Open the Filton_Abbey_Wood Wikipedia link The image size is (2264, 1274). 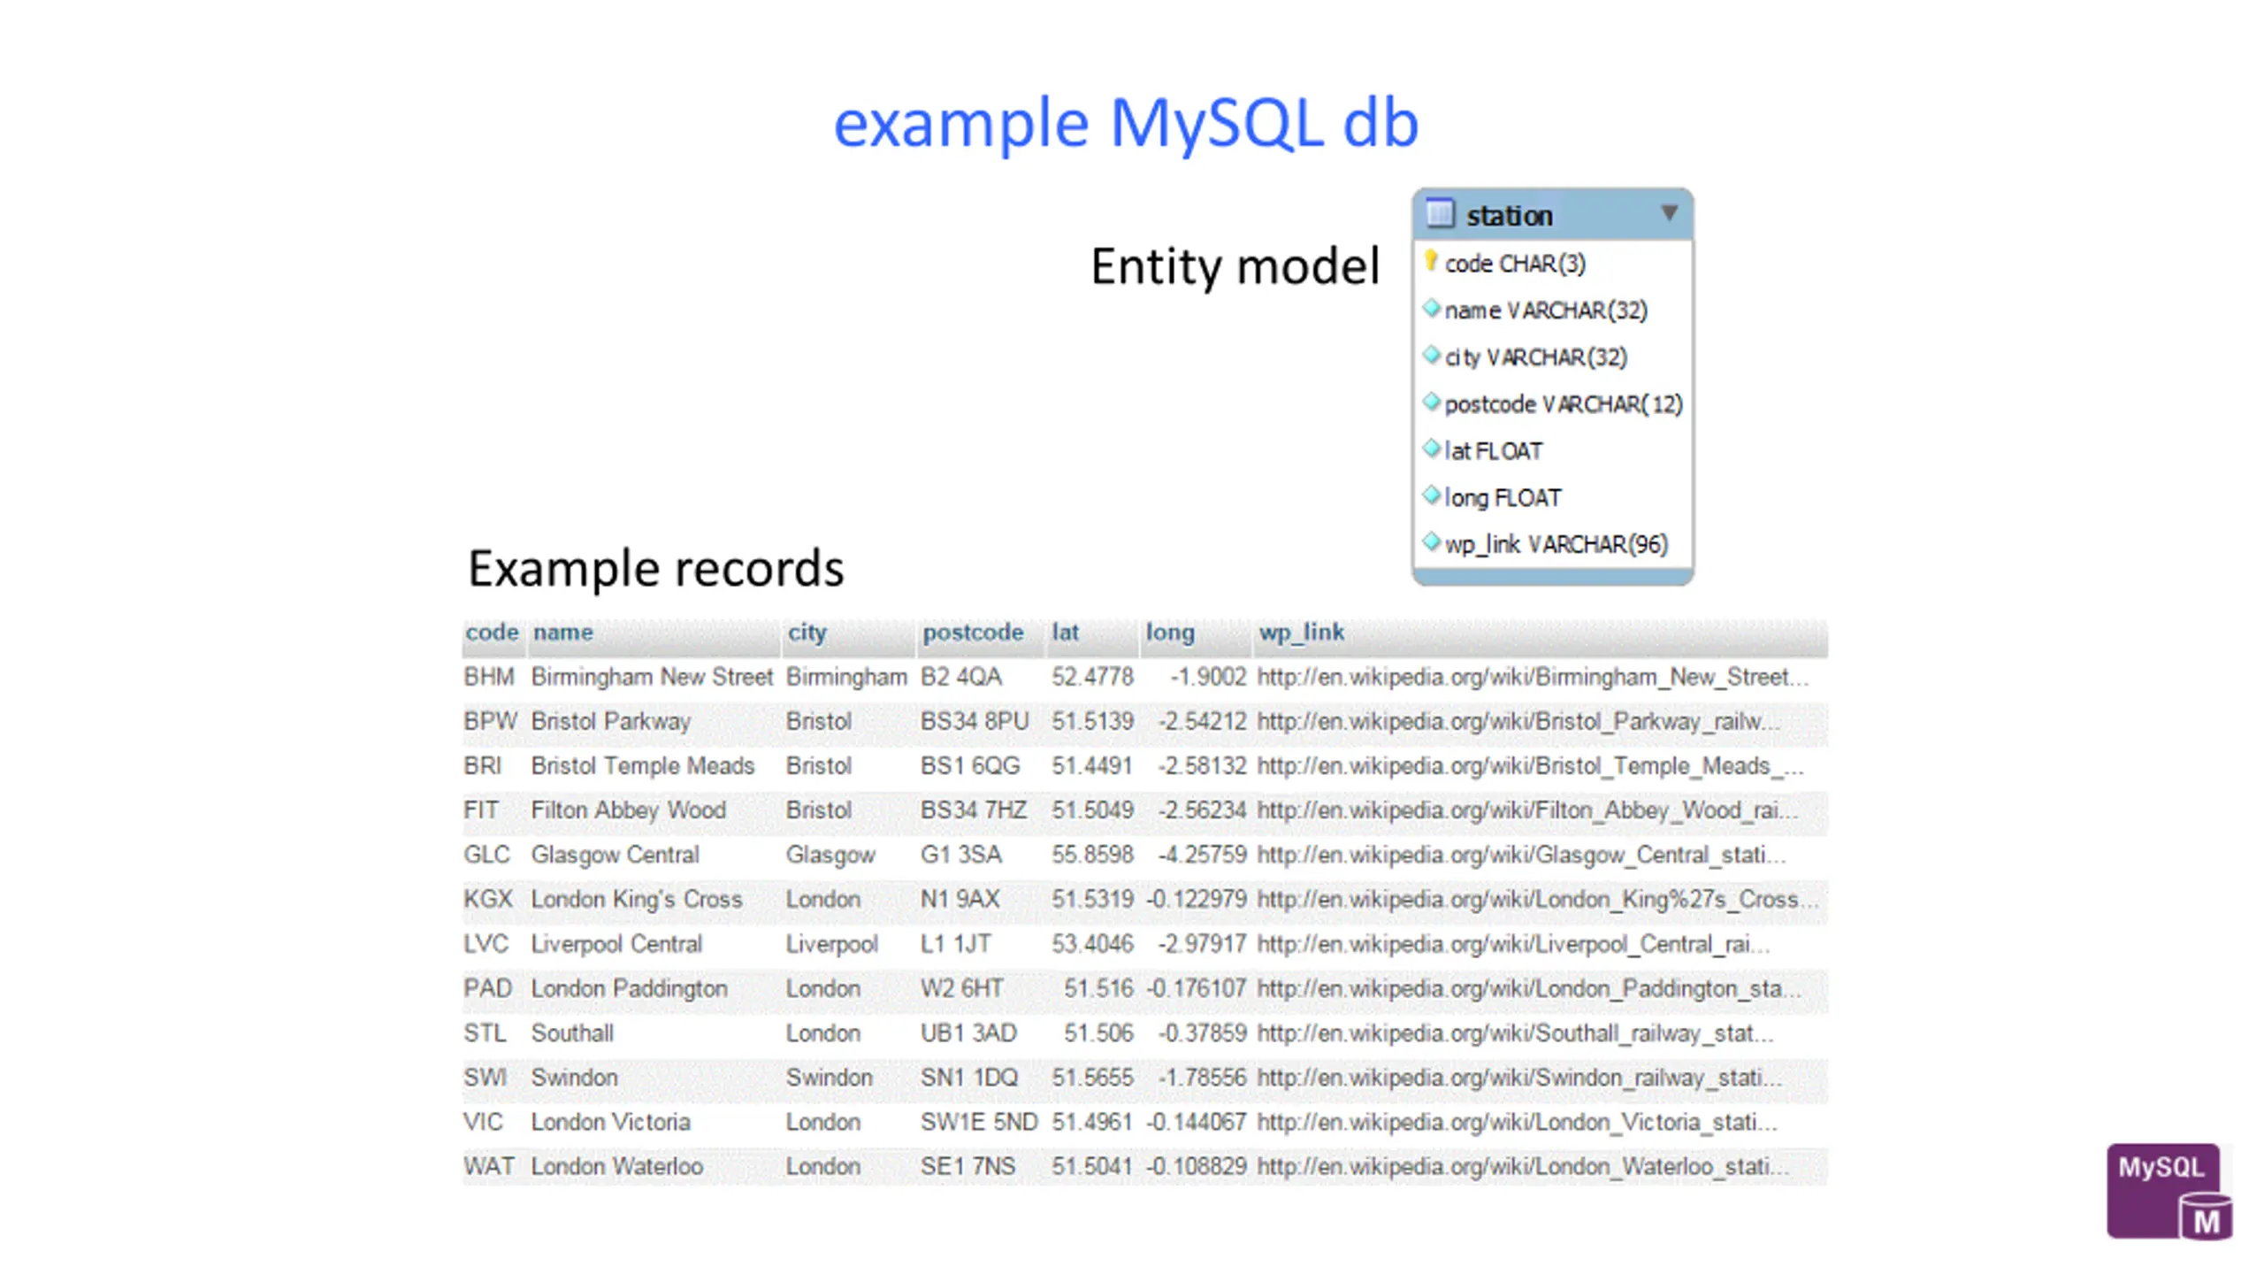[1527, 810]
